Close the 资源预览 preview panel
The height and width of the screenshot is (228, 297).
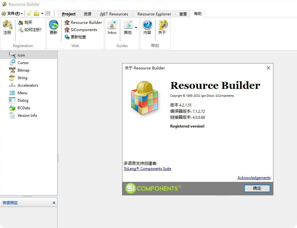(54, 203)
